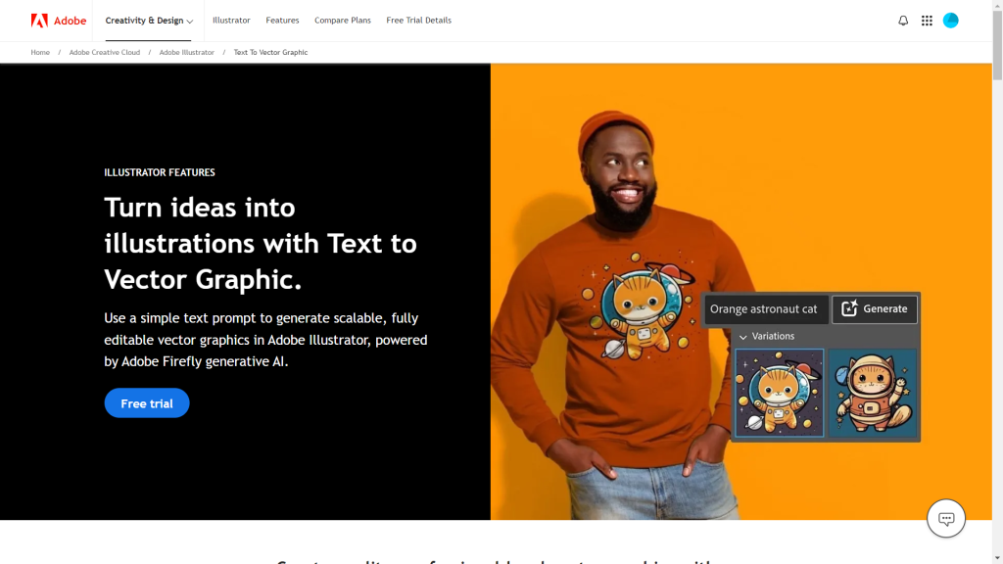This screenshot has width=1003, height=564.
Task: Open the chat support bubble icon
Action: point(946,519)
